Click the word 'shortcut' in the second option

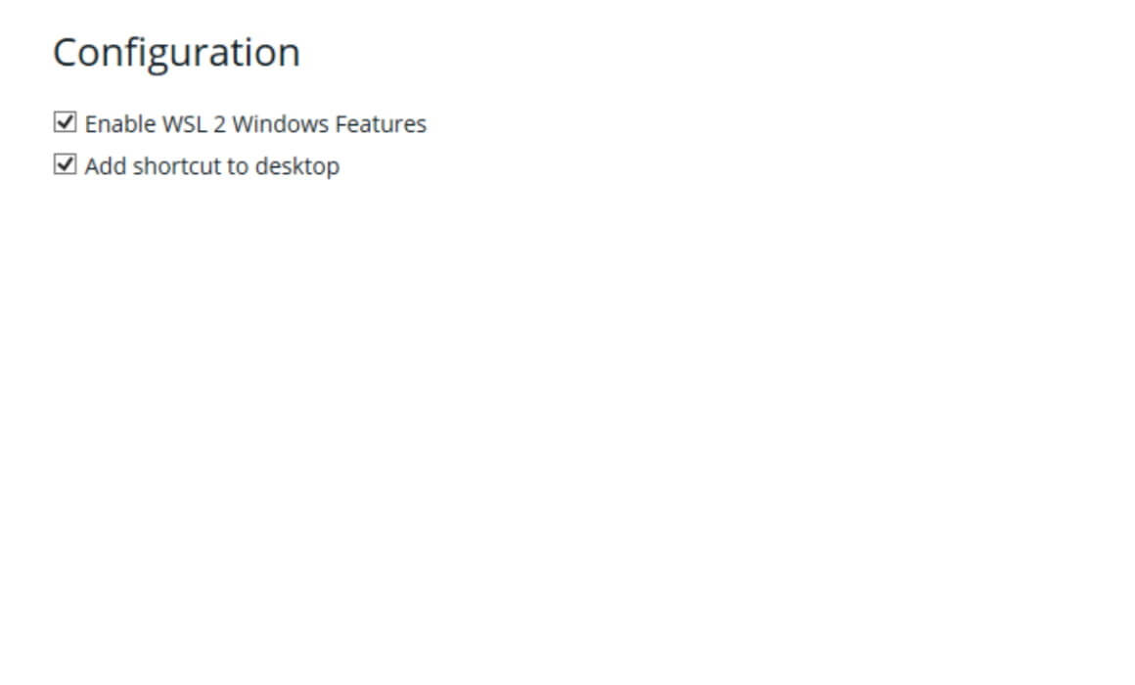tap(177, 165)
